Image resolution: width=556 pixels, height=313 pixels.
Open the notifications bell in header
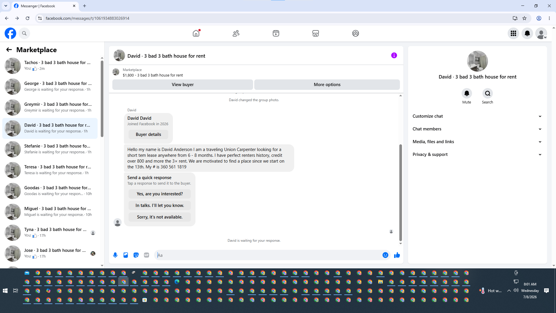527,33
